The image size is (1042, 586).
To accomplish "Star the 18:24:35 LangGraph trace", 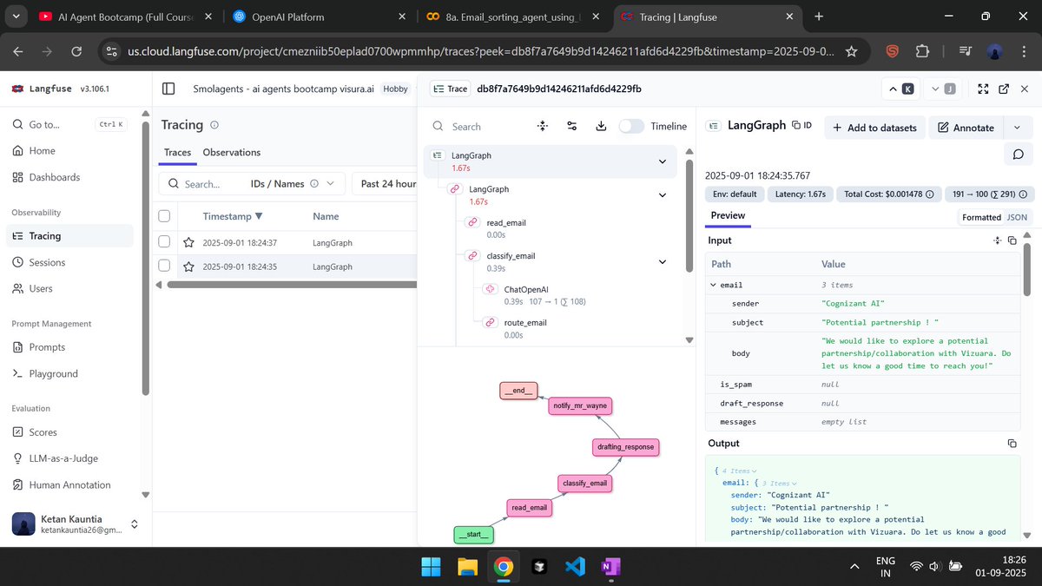I will point(188,267).
